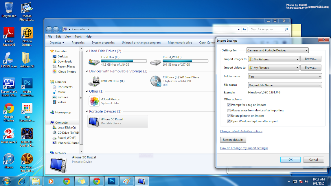Click the navigation pane scrollbar down arrow

[x=81, y=152]
